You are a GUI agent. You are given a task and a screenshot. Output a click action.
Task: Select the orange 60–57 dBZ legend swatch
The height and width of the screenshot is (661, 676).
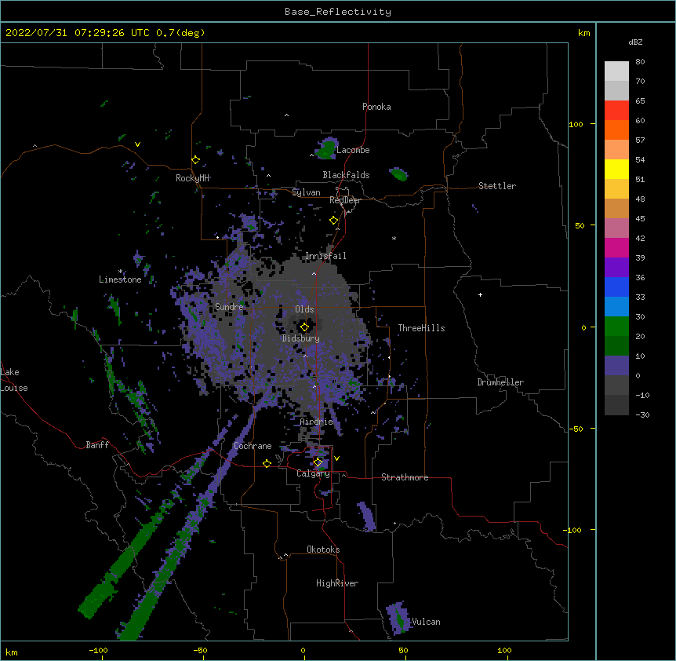pyautogui.click(x=616, y=130)
